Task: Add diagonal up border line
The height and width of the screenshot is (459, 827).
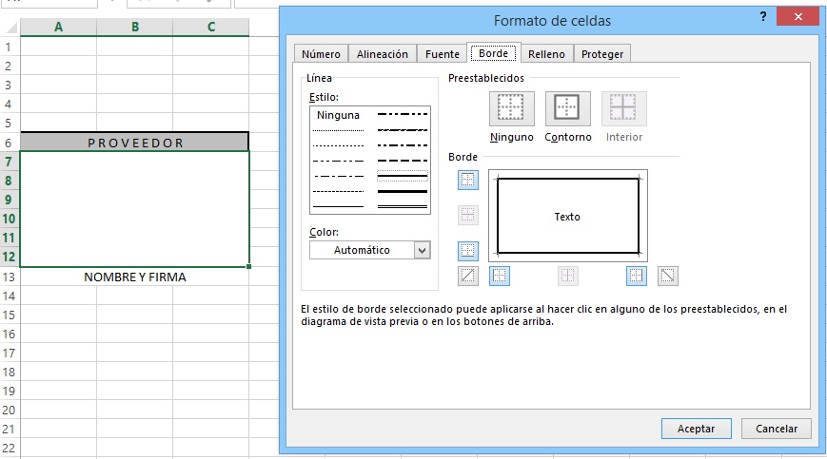Action: (x=468, y=276)
